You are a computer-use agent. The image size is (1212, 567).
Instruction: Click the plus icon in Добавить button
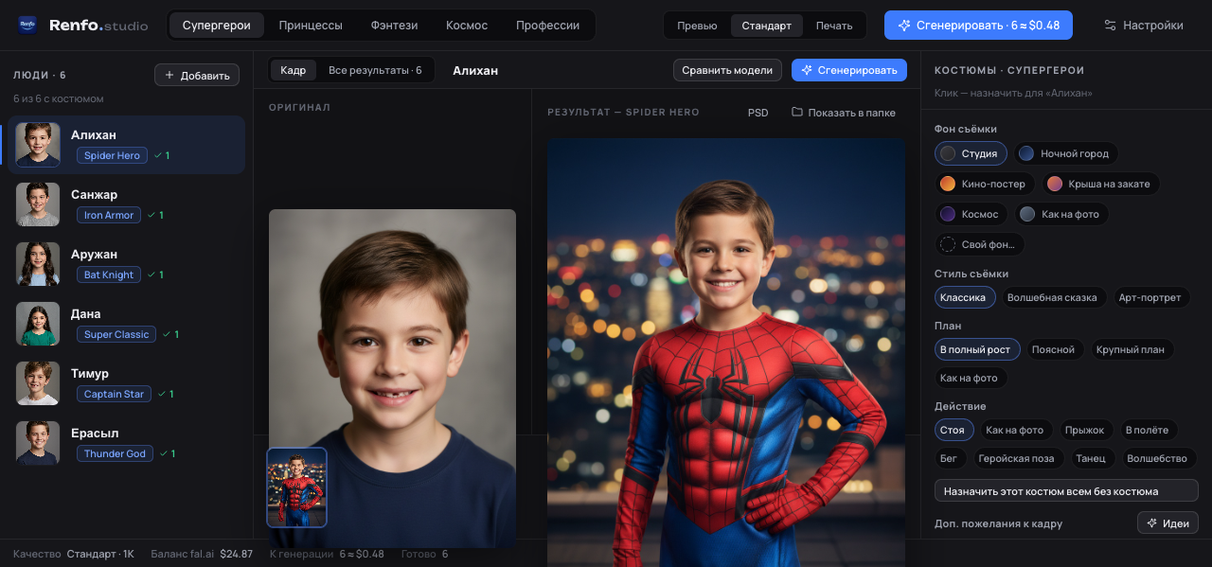(x=169, y=75)
